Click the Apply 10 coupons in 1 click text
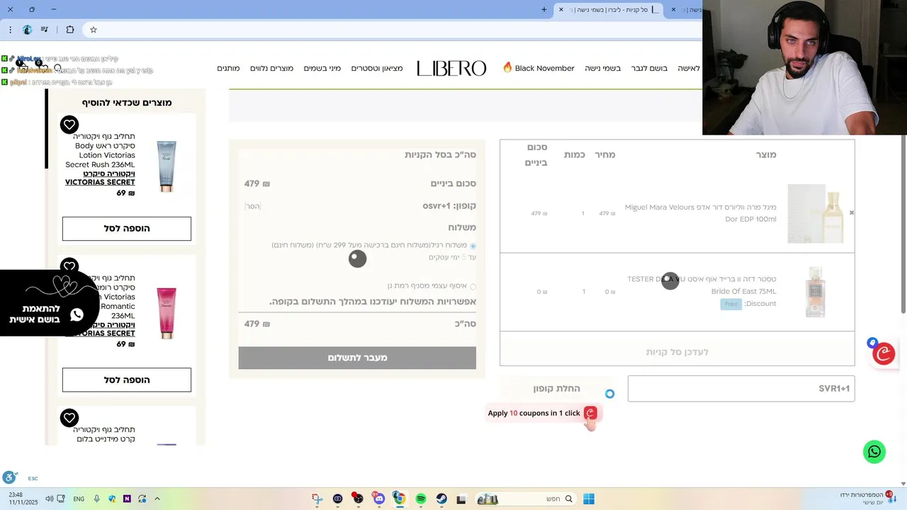The height and width of the screenshot is (510, 907). (x=534, y=413)
